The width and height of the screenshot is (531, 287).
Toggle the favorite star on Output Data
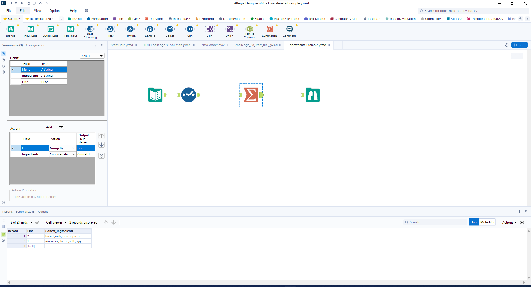58,25
